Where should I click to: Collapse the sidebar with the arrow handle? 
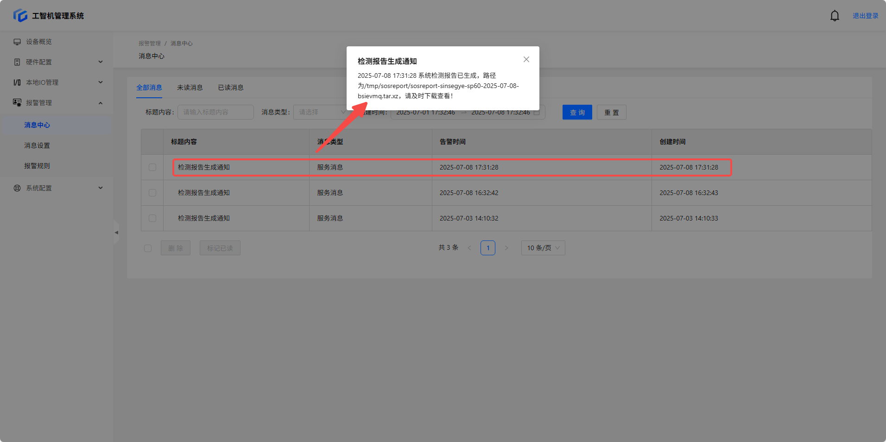[116, 232]
